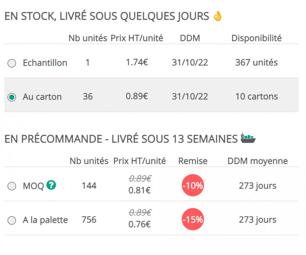Click the OK hand emoji icon
Viewport: 306px width, 255px height.
coord(217,16)
